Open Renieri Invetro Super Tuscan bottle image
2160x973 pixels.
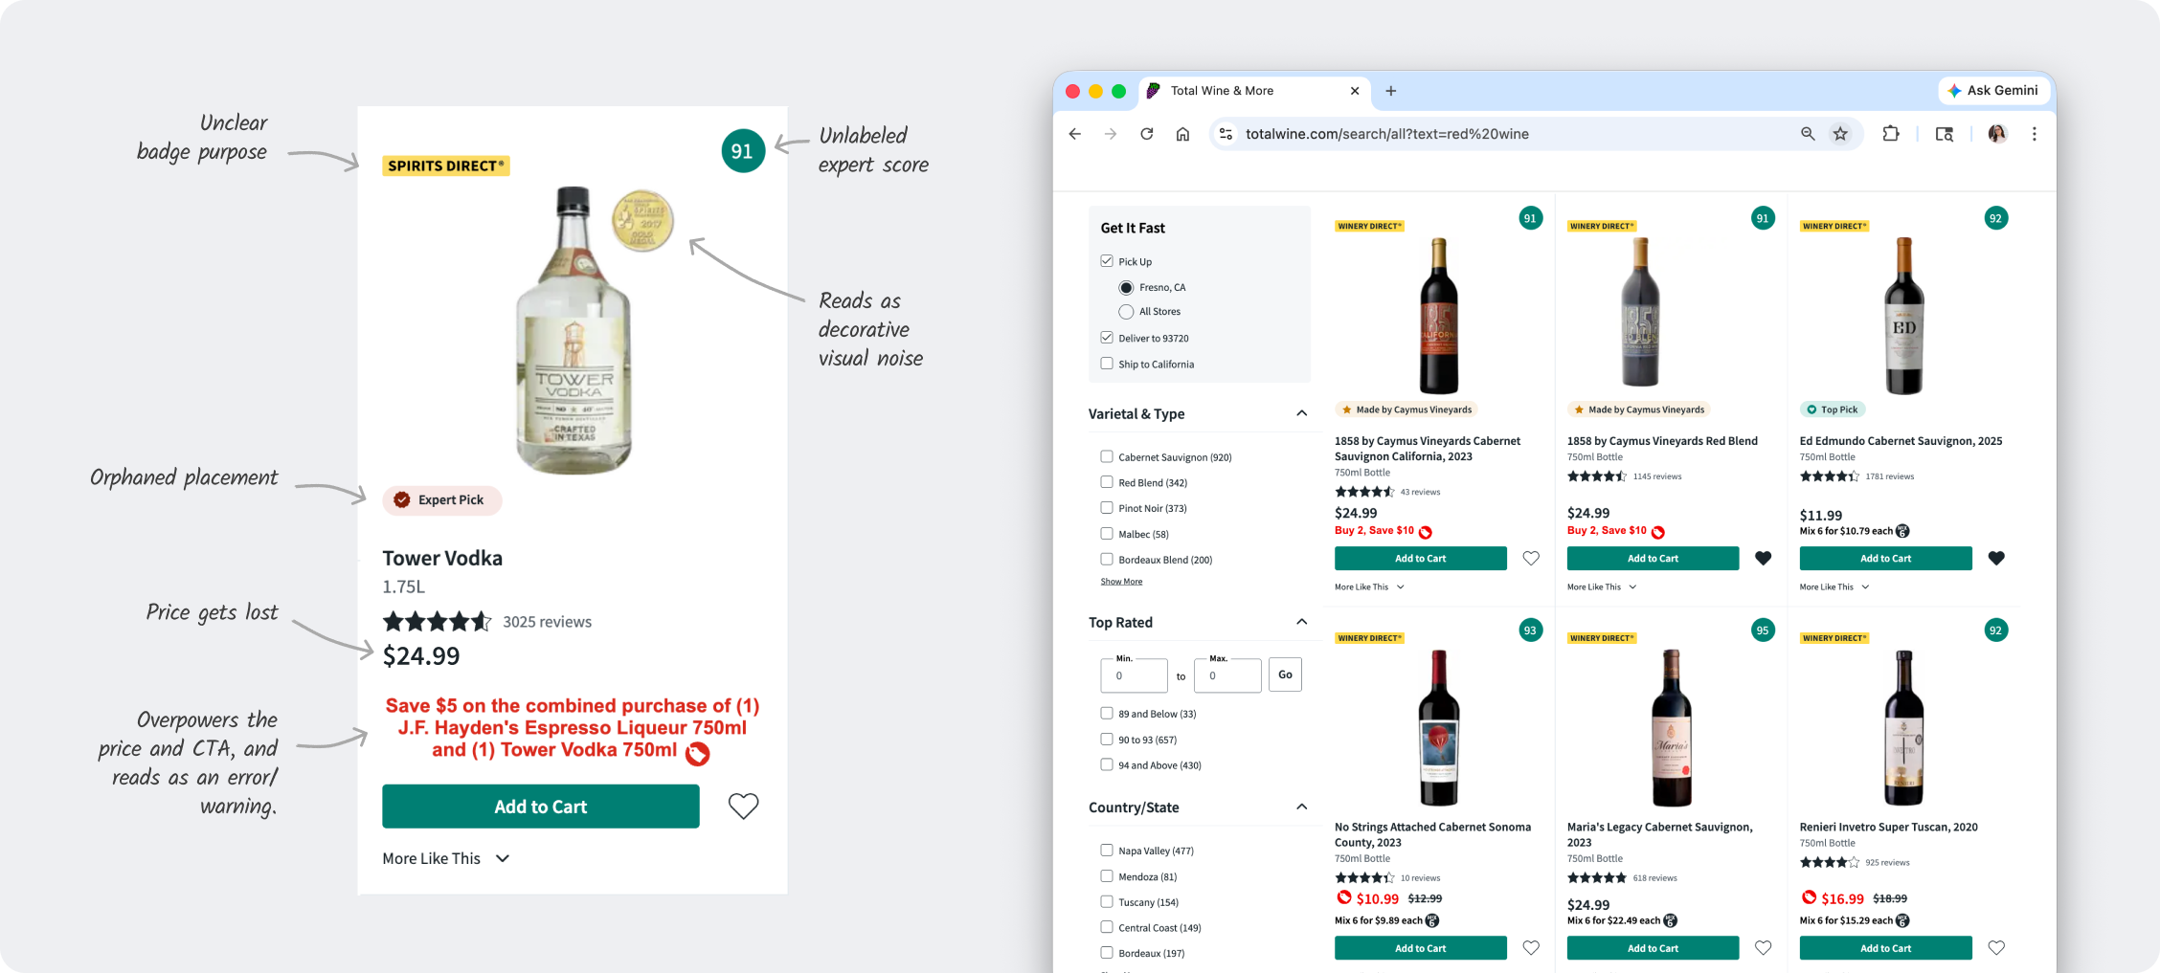point(1903,727)
